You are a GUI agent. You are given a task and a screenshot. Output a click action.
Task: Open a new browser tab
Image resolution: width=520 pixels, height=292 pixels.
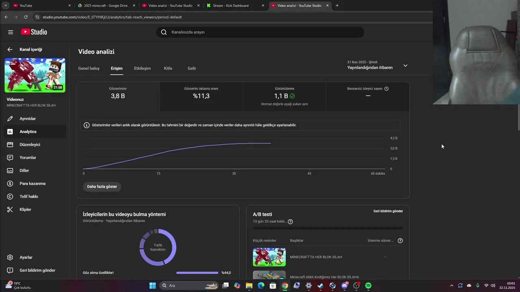337,6
